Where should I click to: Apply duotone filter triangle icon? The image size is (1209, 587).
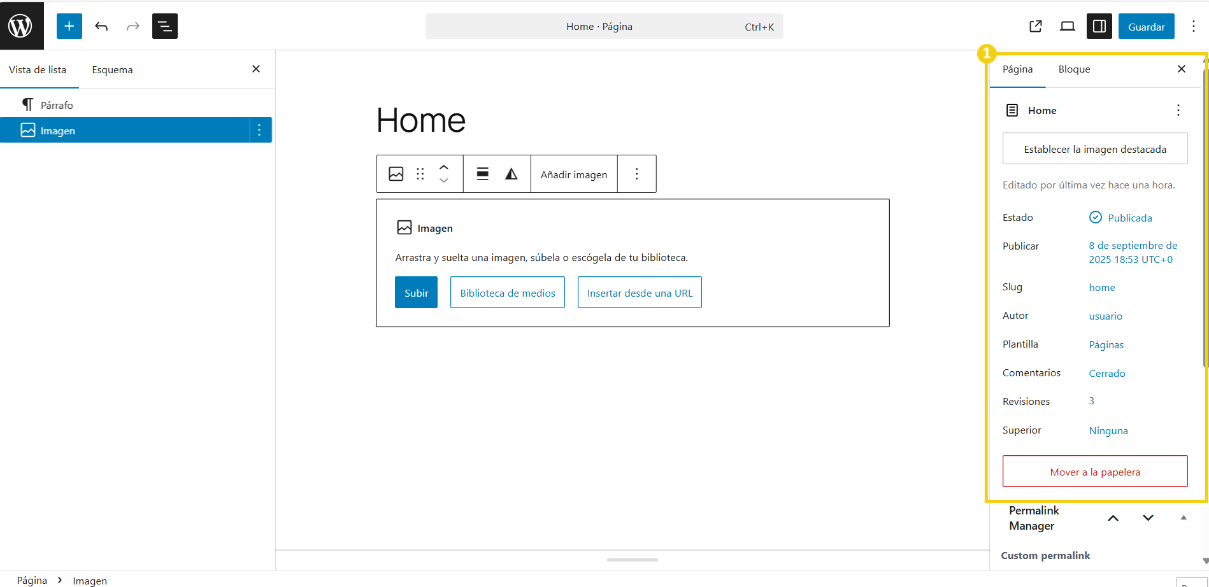511,174
